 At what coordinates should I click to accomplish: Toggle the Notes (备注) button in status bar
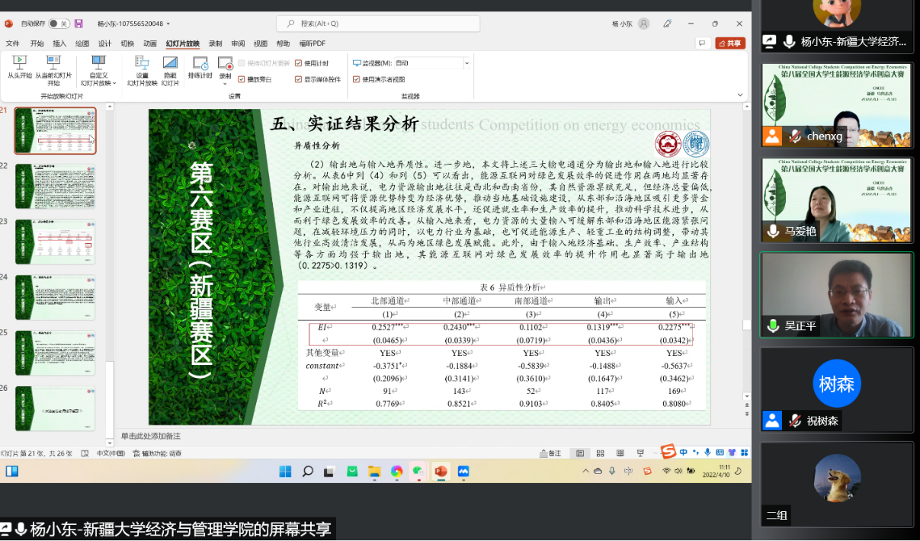550,453
